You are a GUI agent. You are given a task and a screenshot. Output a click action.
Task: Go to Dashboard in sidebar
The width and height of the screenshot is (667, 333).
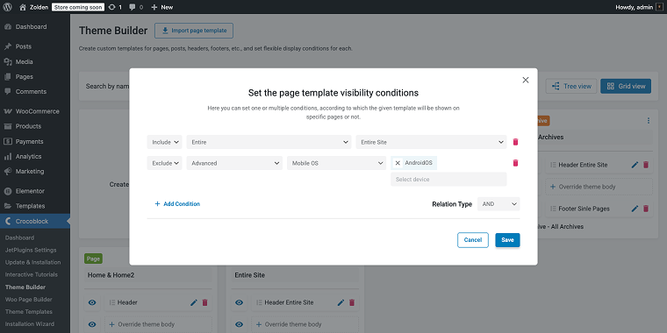pos(31,27)
